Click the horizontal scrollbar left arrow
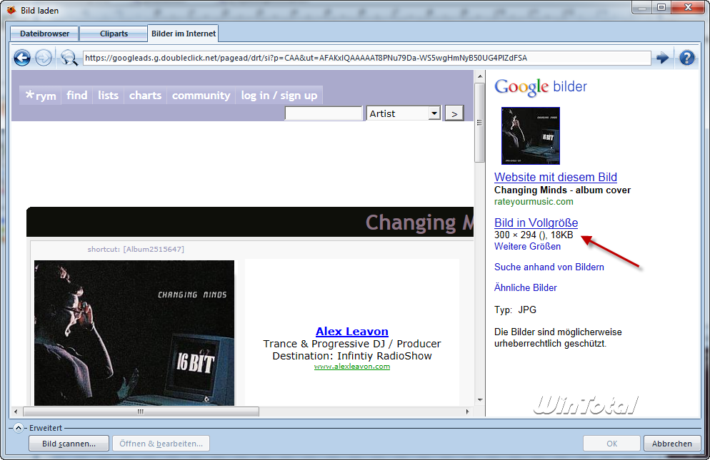Image resolution: width=710 pixels, height=460 pixels. click(x=16, y=412)
